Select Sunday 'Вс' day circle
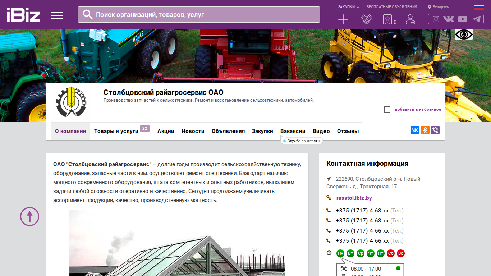This screenshot has height=276, width=491. click(x=401, y=253)
